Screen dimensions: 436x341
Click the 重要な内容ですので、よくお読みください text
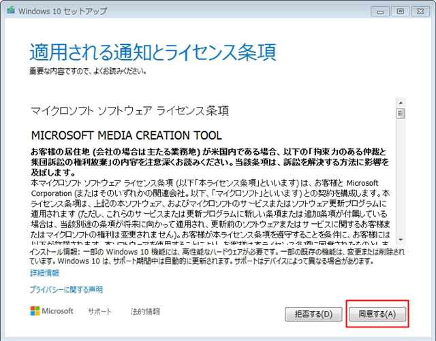88,71
